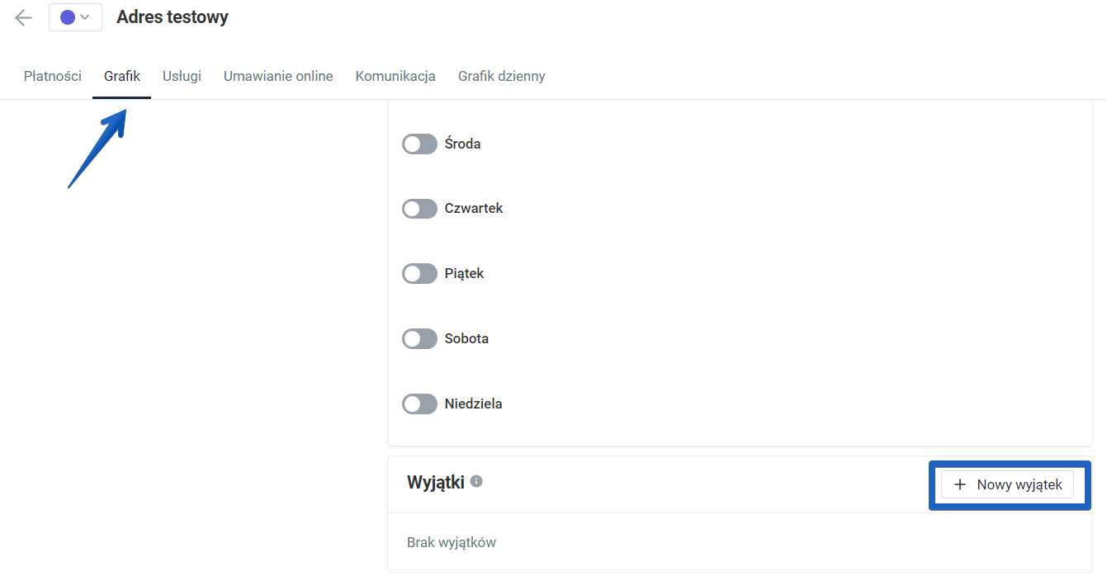Switch to the Komunikacja tab
Screen dimensions: 1107x576
pyautogui.click(x=395, y=75)
